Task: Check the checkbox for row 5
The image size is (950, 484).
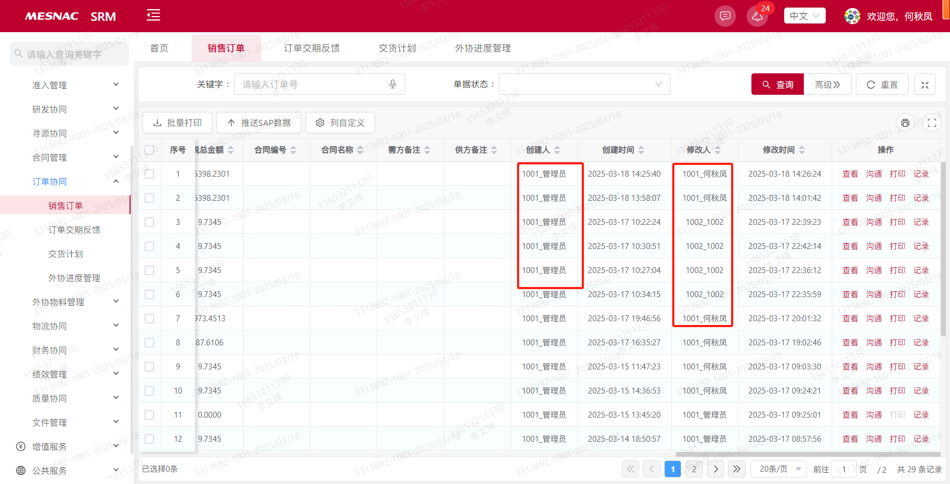Action: tap(149, 270)
